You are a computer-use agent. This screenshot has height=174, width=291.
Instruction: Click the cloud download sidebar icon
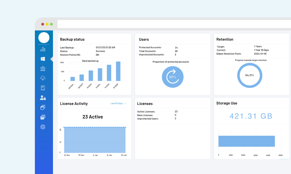(43, 78)
